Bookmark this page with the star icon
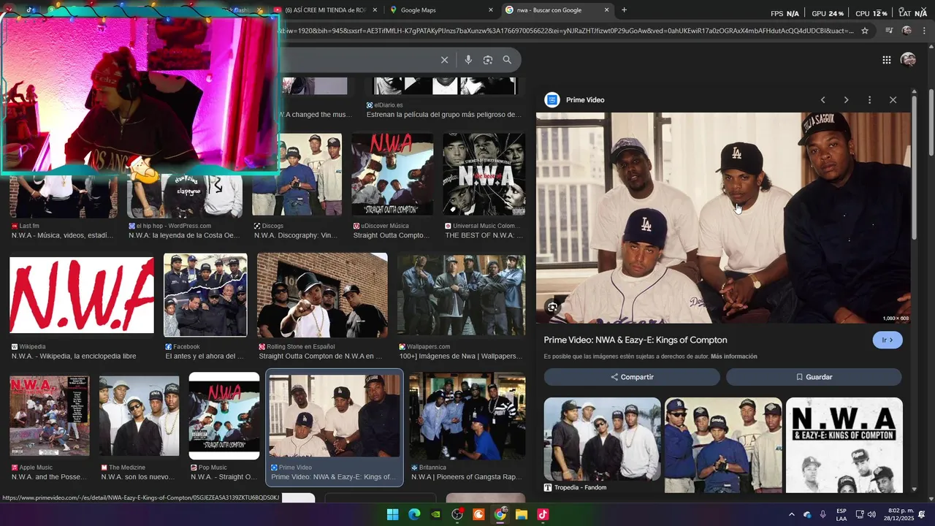The width and height of the screenshot is (935, 526). pos(865,31)
